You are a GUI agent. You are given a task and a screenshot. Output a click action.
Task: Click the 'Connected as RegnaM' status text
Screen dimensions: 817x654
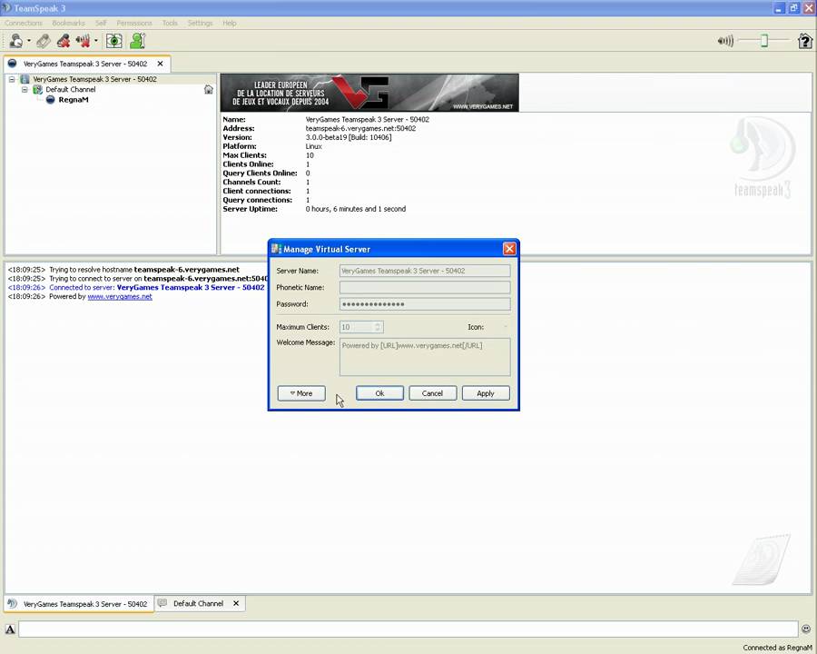777,648
